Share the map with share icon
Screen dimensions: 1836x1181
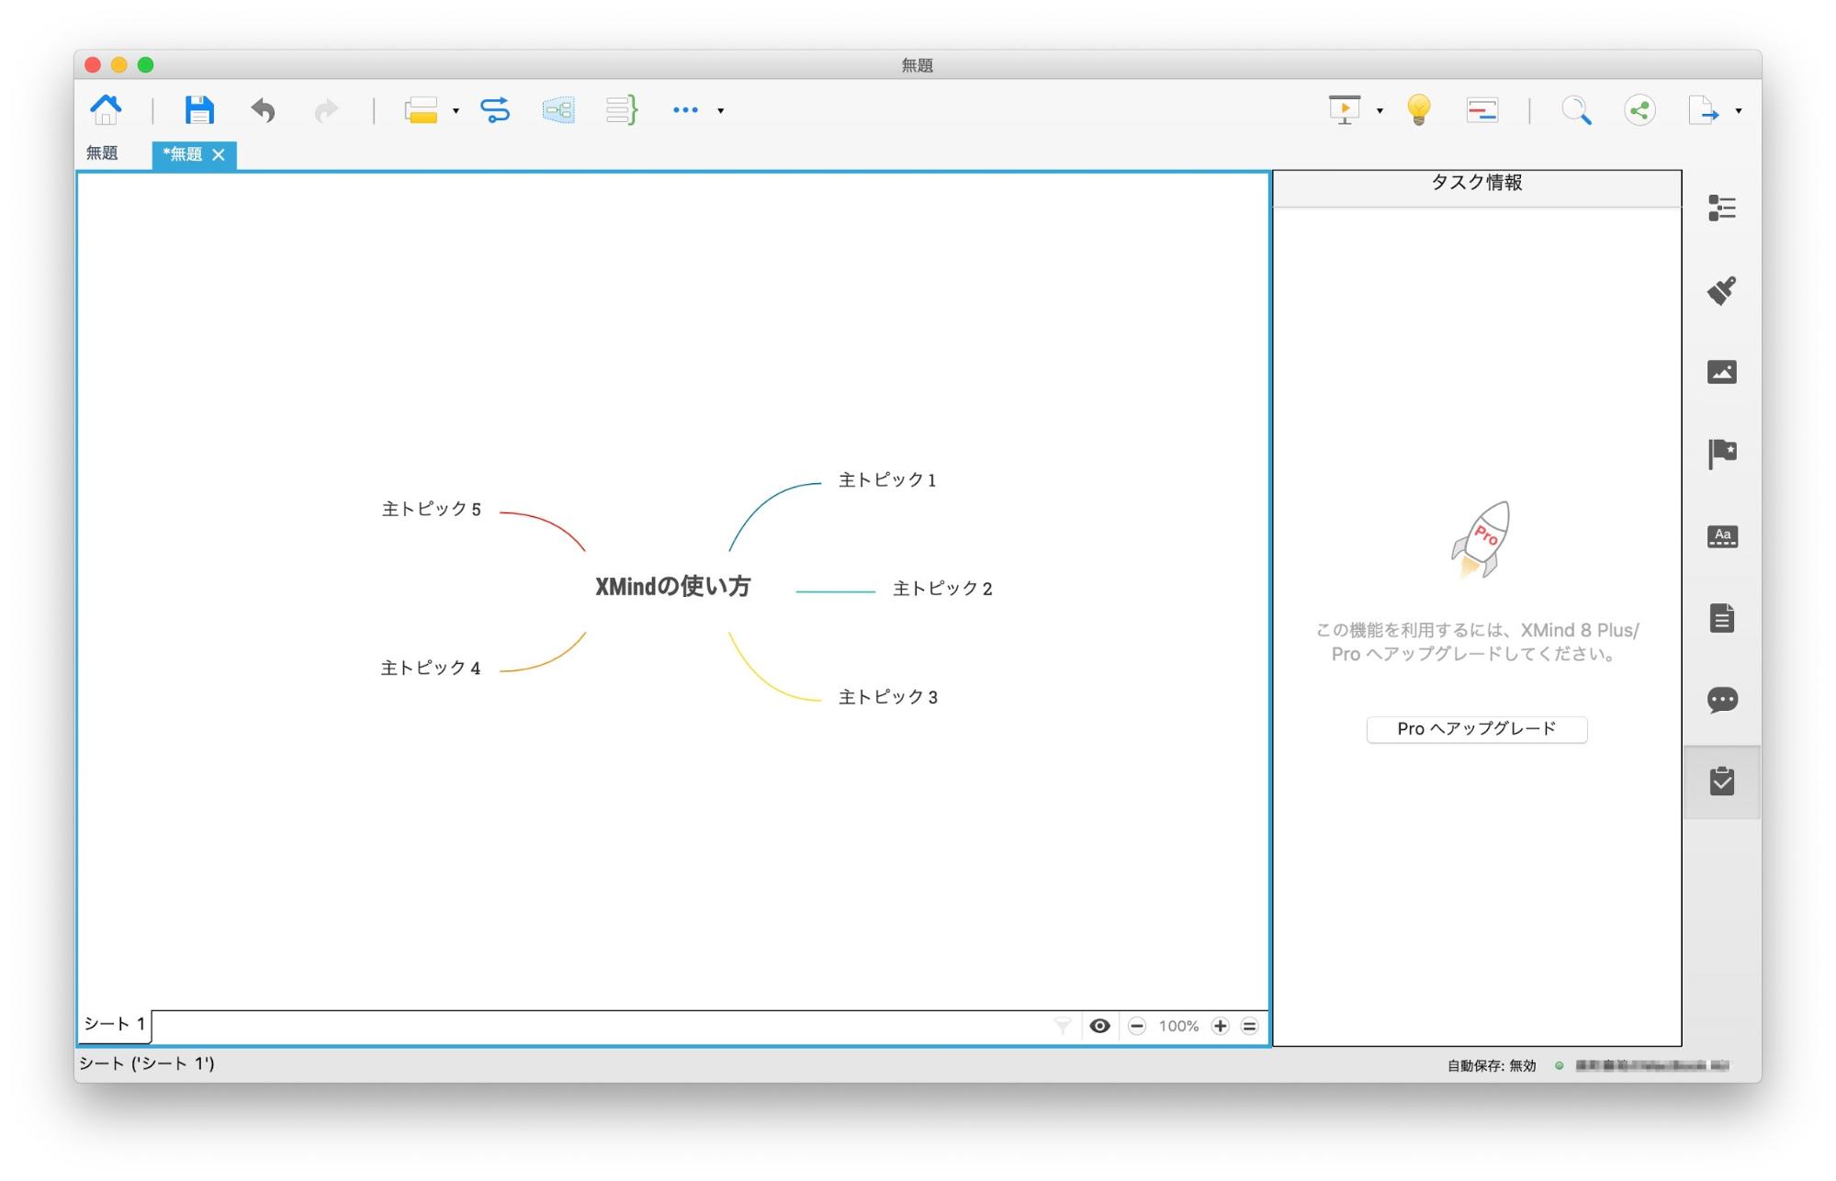(x=1639, y=110)
